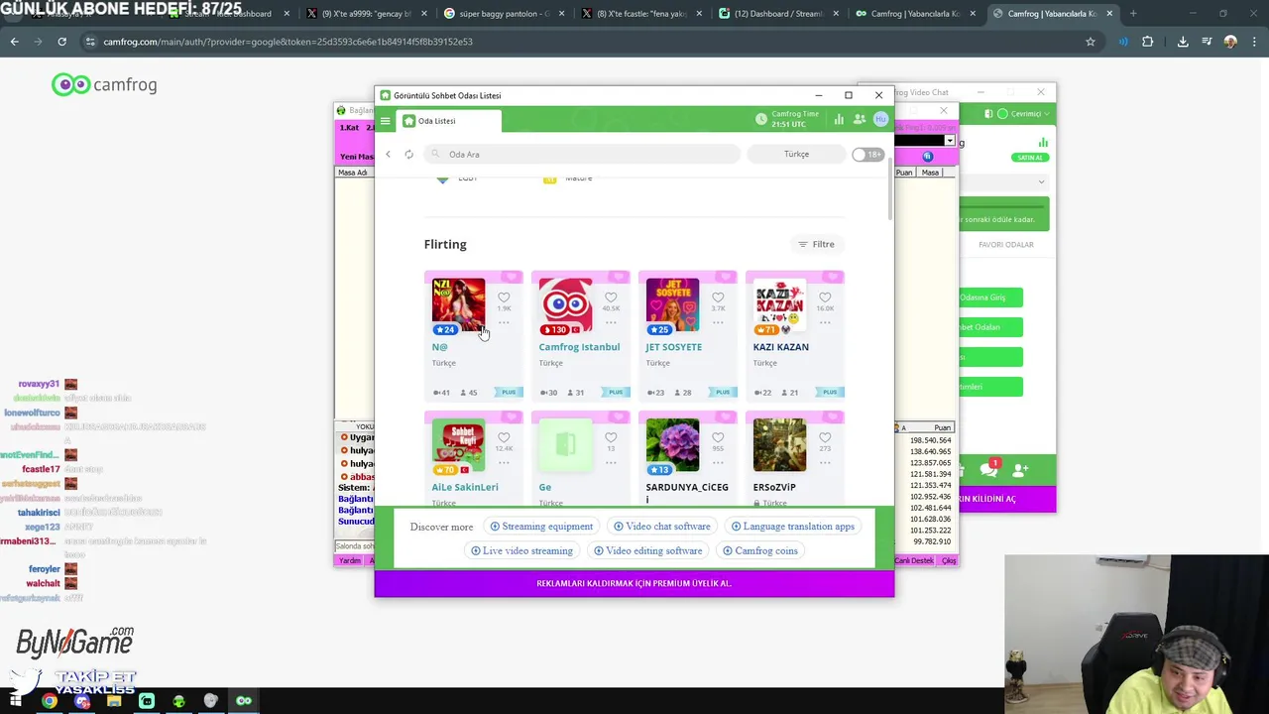Open the Camfrog coins link
This screenshot has height=714, width=1269.
click(759, 550)
